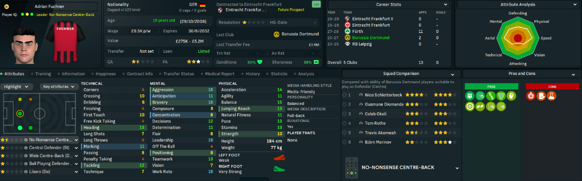Screen dimensions: 582x181
Task: Click the green heart Conditions icon
Action: coord(260,62)
